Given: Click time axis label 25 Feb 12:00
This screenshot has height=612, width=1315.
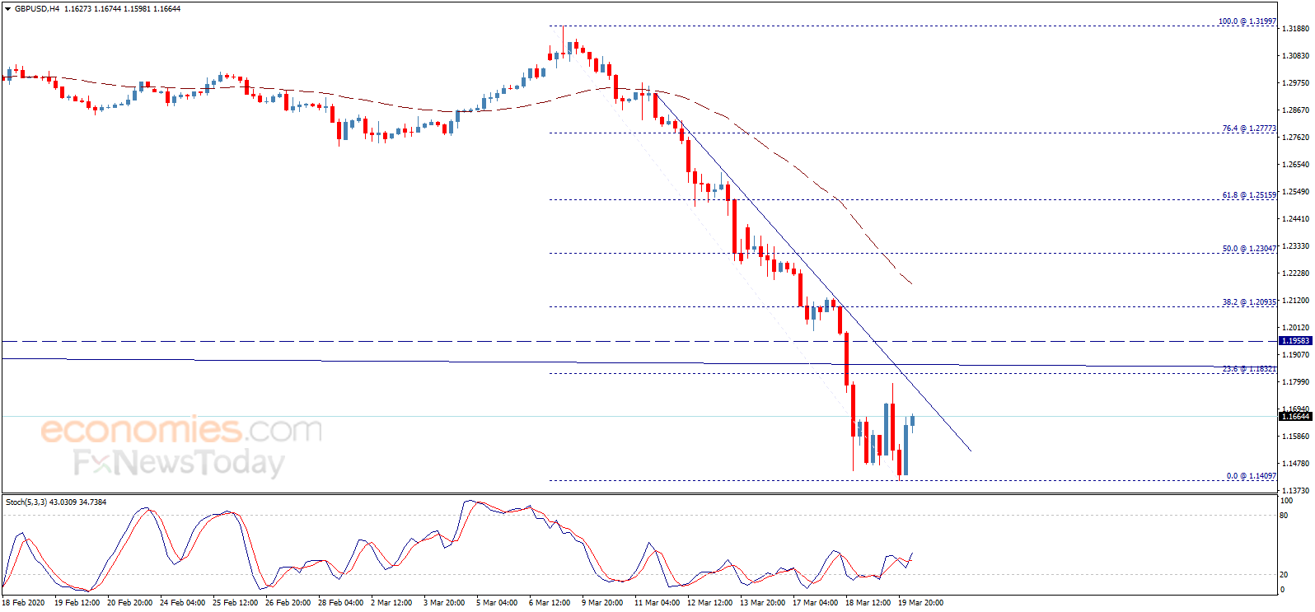Looking at the screenshot, I should click(x=235, y=603).
